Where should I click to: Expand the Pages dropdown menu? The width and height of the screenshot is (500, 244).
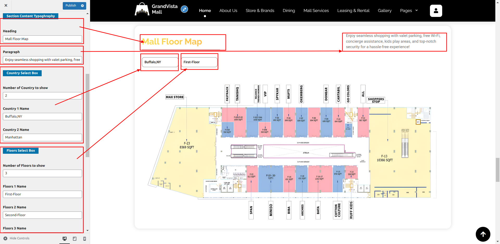tap(409, 11)
